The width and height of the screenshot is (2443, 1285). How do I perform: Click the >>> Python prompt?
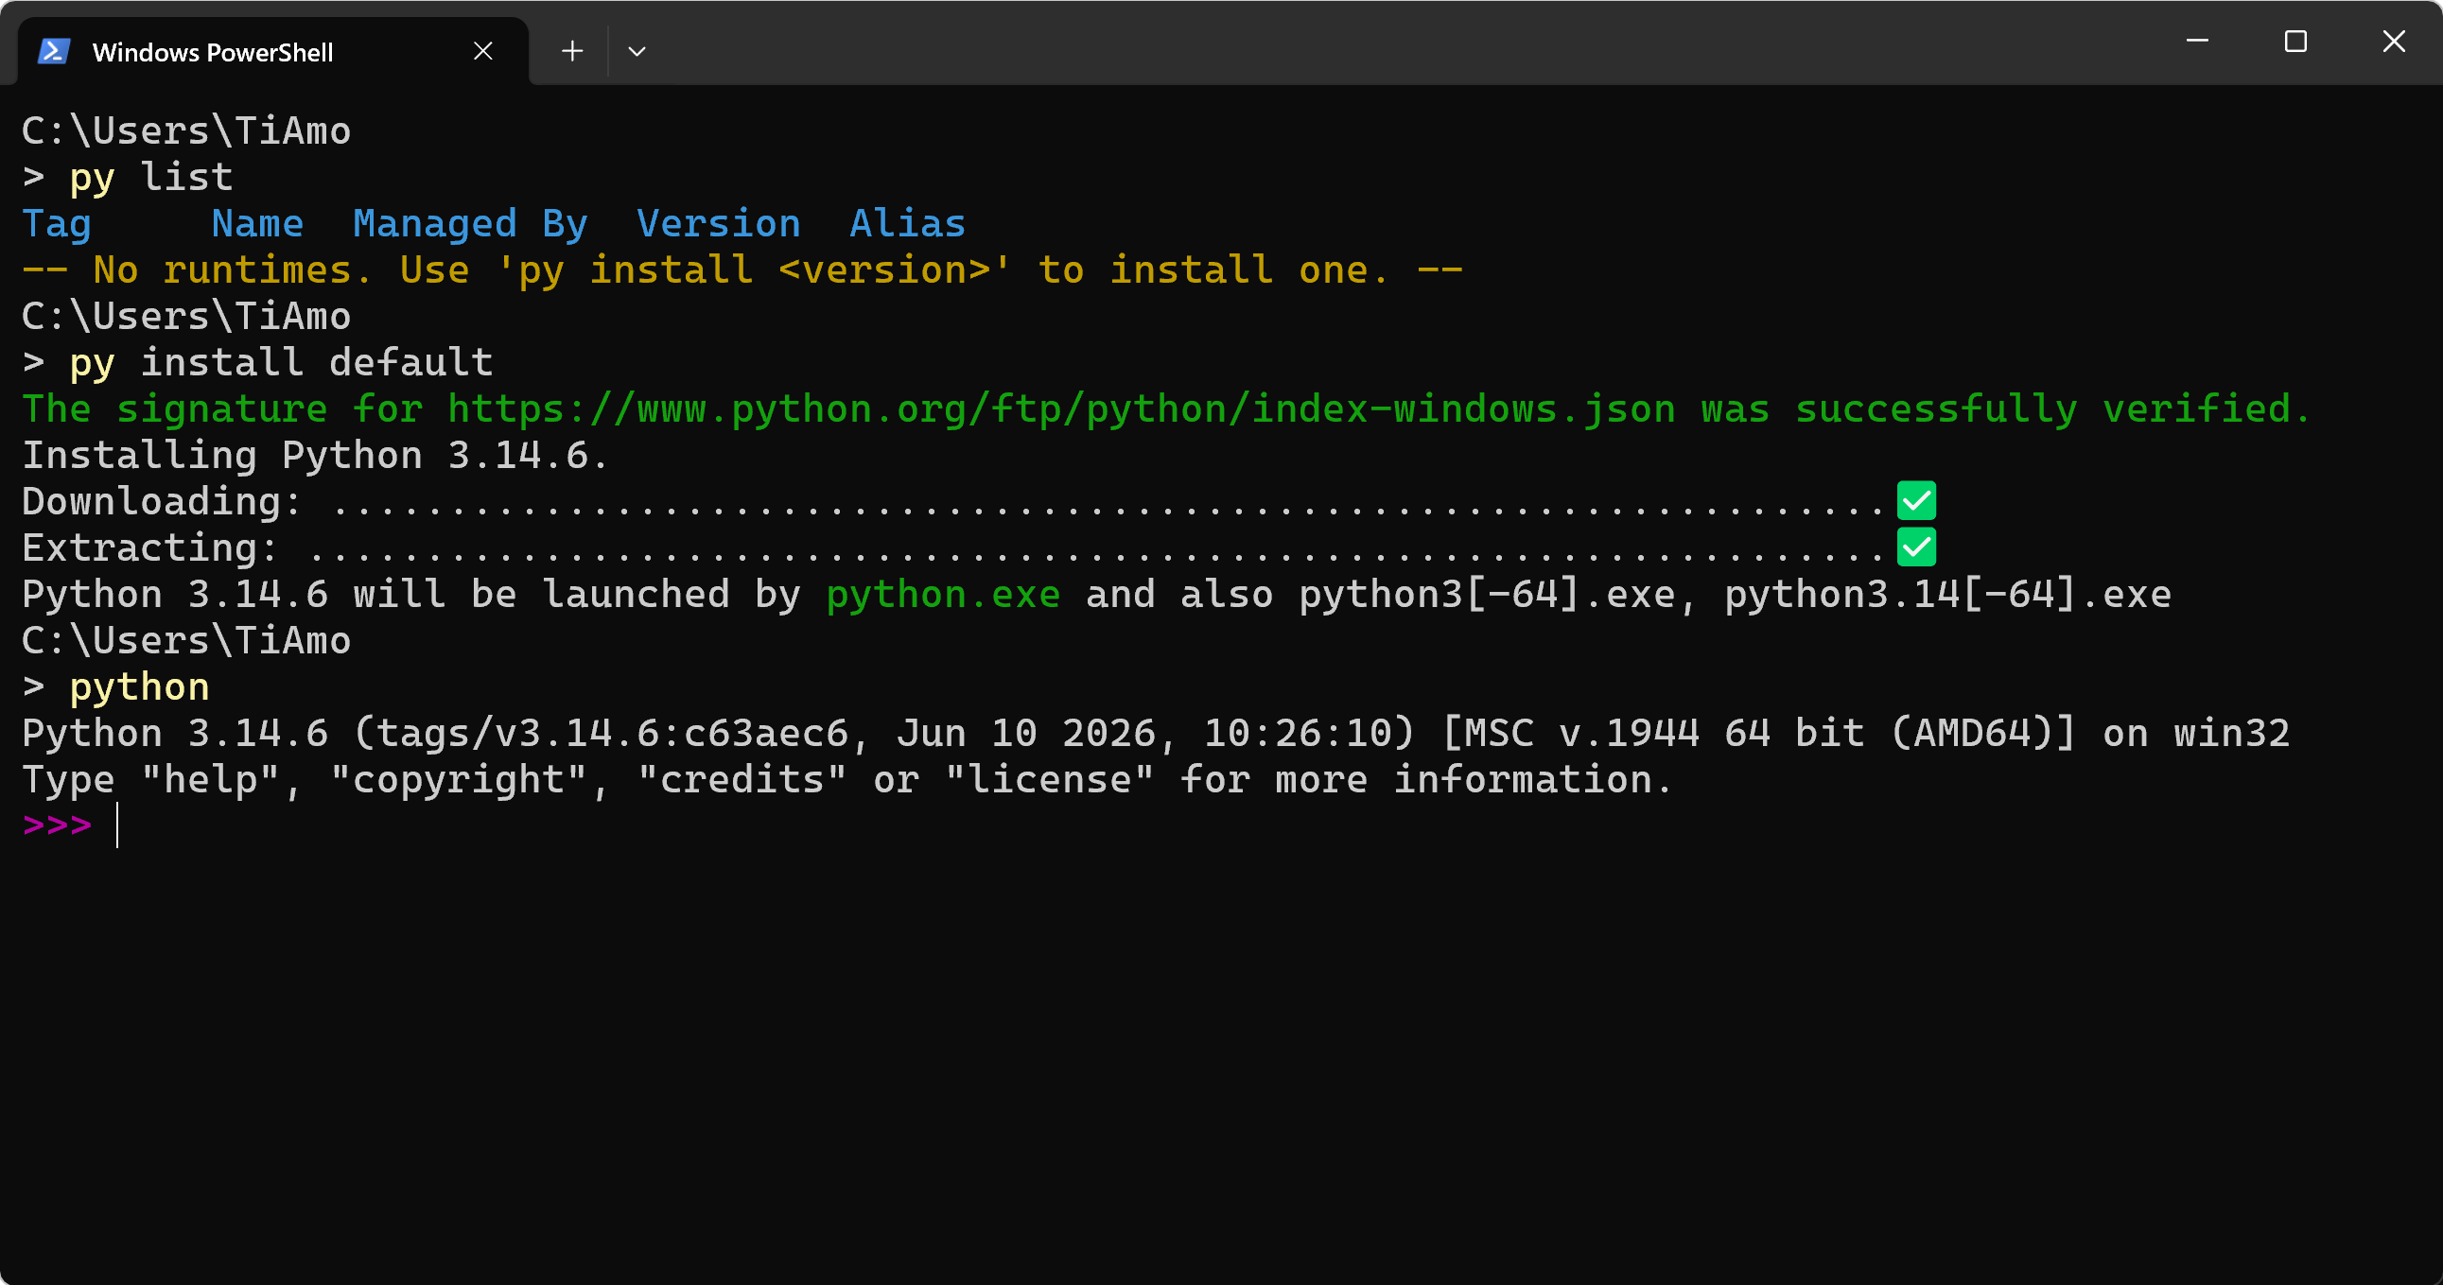click(57, 825)
